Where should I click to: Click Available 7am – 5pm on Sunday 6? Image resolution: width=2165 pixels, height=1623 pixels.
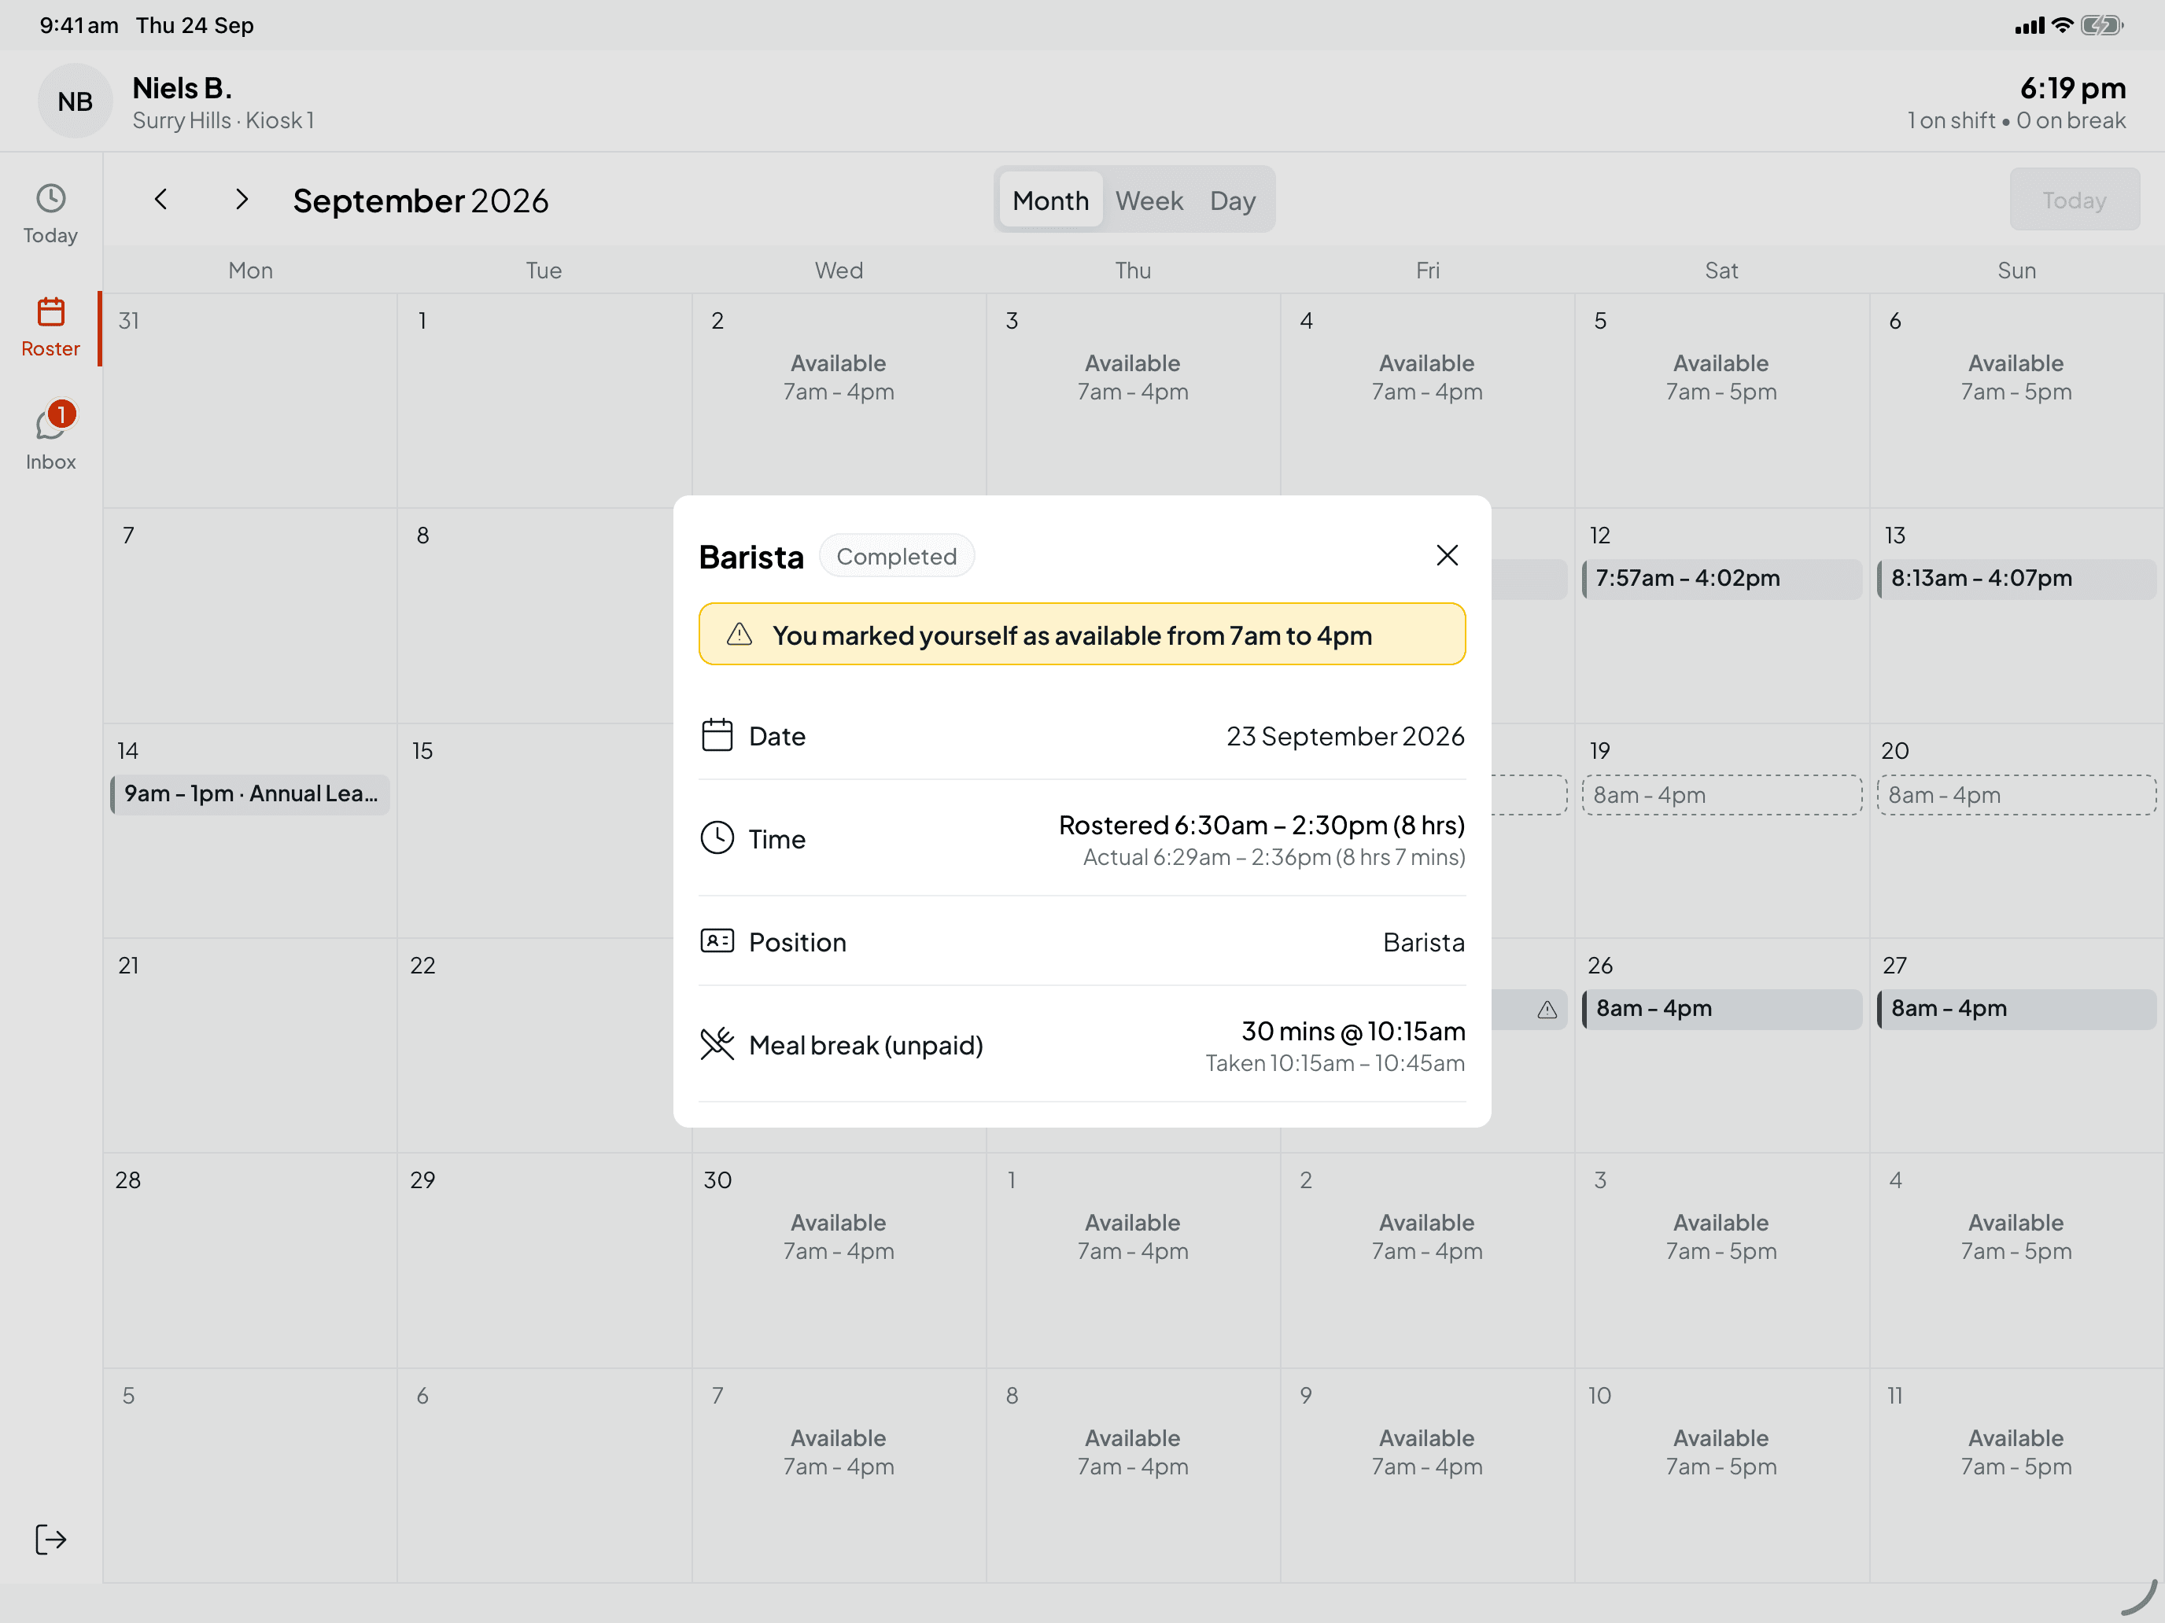point(2016,377)
